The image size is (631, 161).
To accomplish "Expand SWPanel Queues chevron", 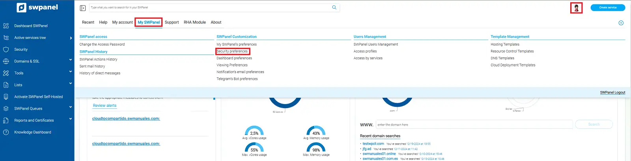I will [x=71, y=107].
